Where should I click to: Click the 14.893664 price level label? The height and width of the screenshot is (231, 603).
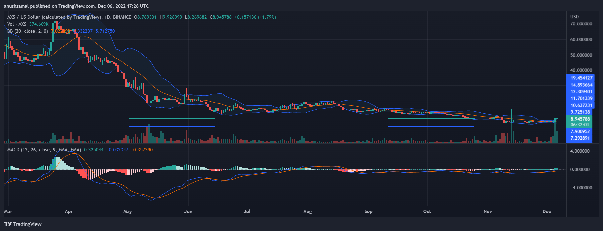[x=581, y=85]
